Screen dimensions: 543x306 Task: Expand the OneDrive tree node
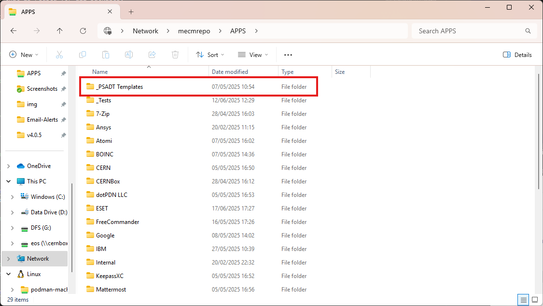8,166
